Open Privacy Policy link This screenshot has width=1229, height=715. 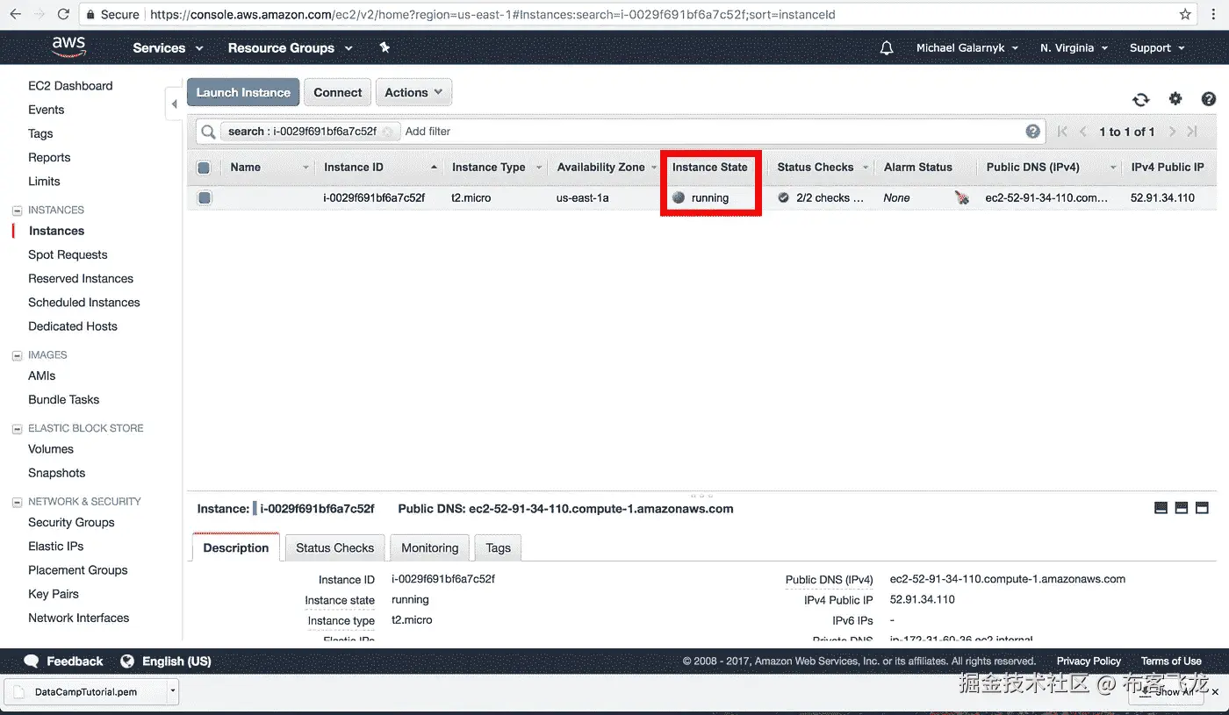[x=1089, y=661]
